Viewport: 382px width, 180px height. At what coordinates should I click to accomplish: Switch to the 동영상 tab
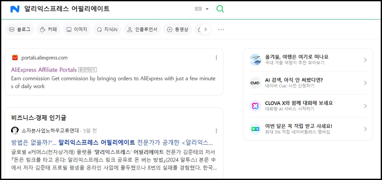tap(178, 29)
